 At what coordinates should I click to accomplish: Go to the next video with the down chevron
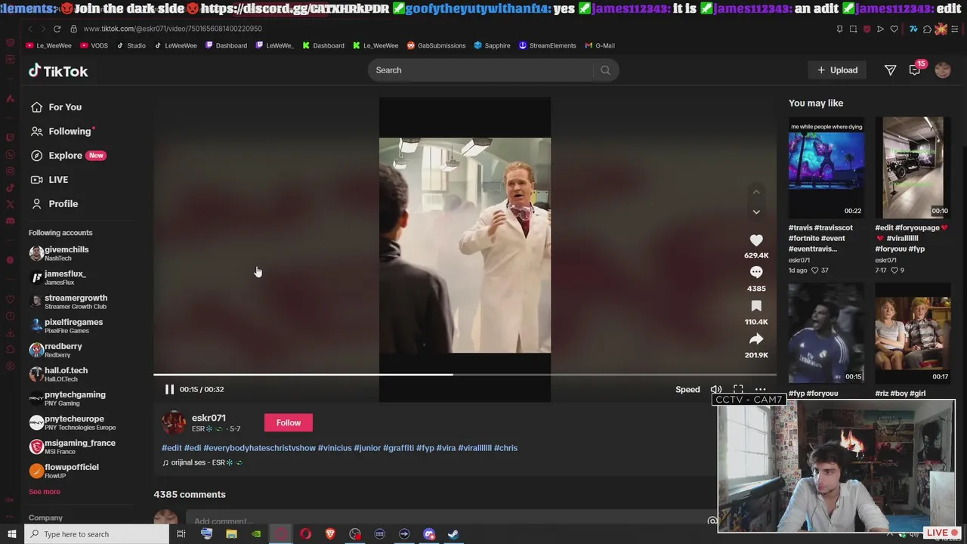click(x=756, y=212)
